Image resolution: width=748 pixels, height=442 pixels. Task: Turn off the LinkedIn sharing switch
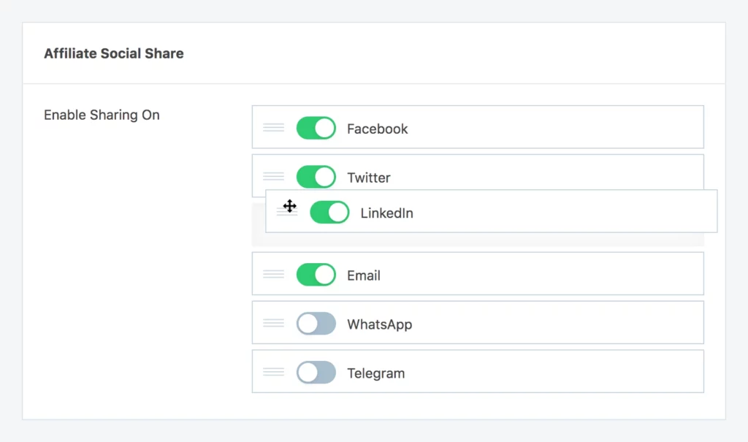click(329, 212)
